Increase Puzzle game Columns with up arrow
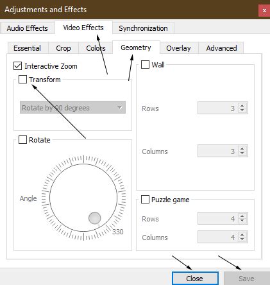 (x=242, y=235)
